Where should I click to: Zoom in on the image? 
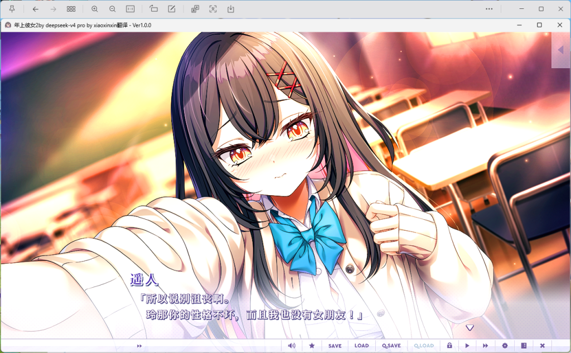[x=95, y=9]
